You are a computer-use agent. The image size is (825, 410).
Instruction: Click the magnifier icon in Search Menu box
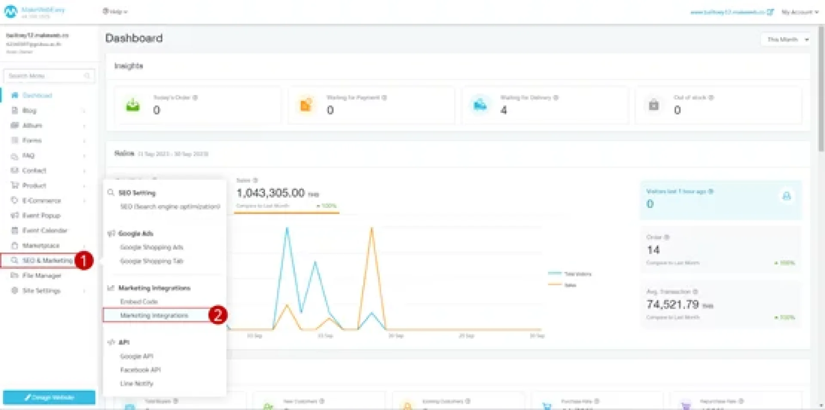(x=87, y=76)
